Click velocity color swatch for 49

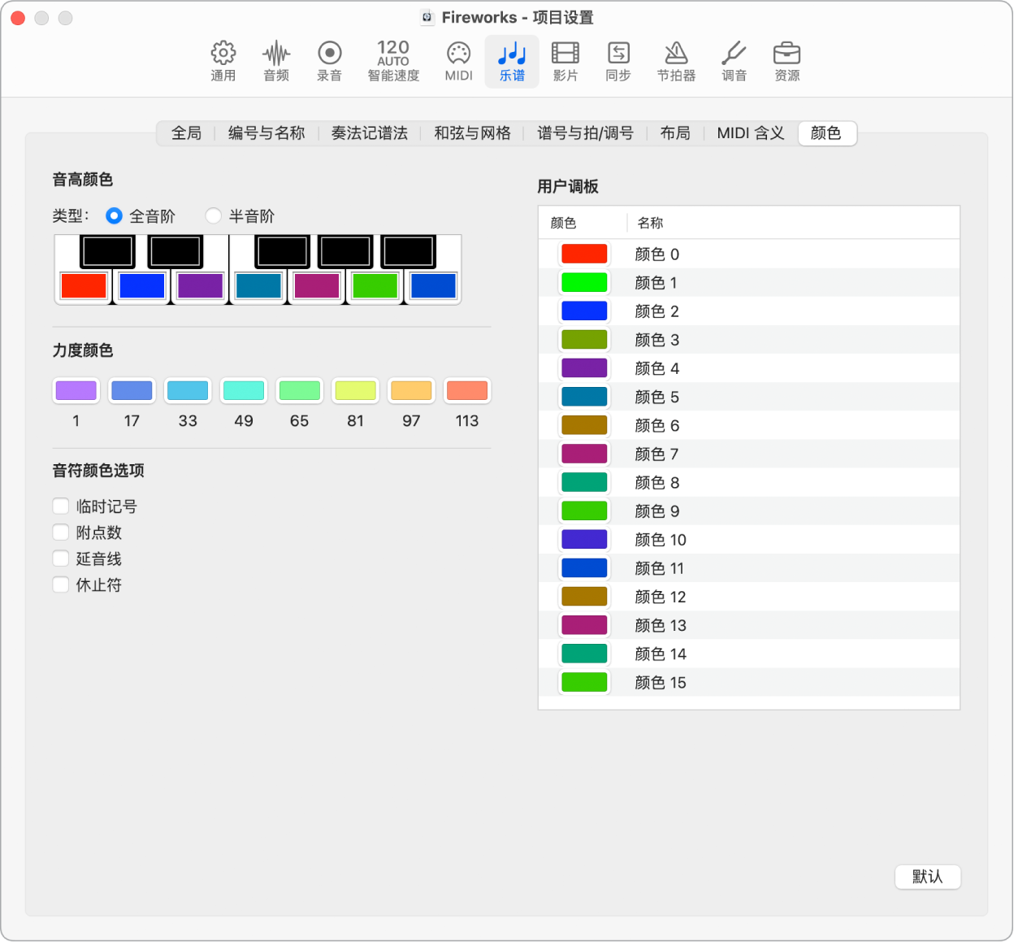[244, 390]
